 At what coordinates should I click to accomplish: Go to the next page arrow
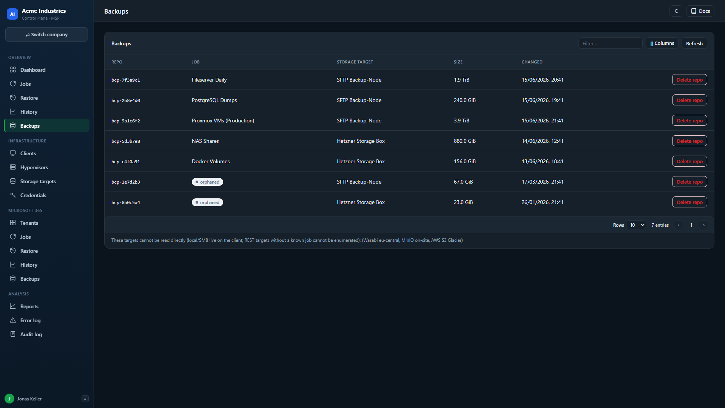(703, 225)
